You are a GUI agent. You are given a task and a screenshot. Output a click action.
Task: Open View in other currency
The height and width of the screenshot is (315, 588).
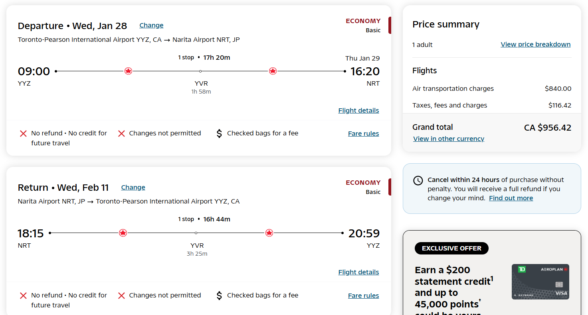coord(449,139)
